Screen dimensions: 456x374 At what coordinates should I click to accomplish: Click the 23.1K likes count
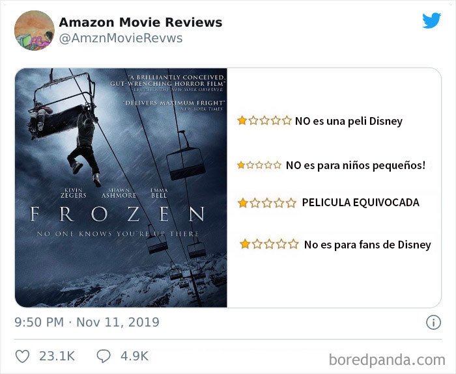pos(57,356)
